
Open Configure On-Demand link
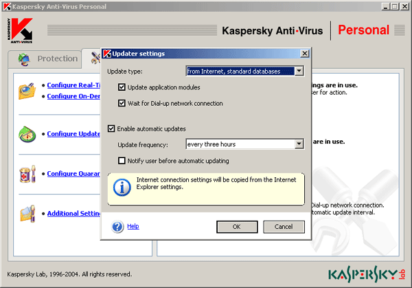click(73, 96)
